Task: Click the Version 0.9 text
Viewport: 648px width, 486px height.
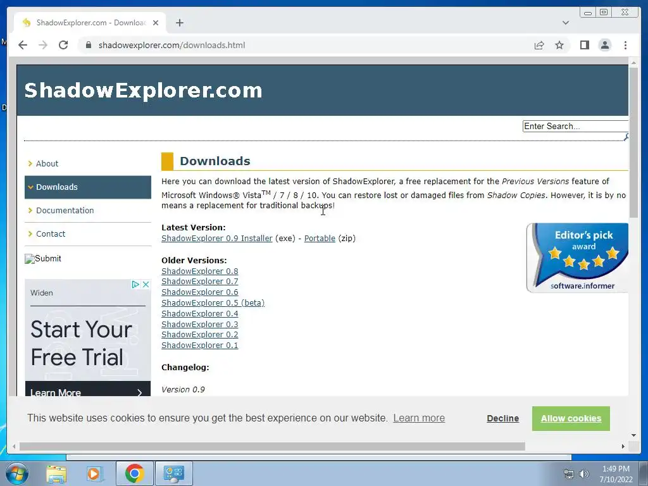Action: (x=183, y=389)
